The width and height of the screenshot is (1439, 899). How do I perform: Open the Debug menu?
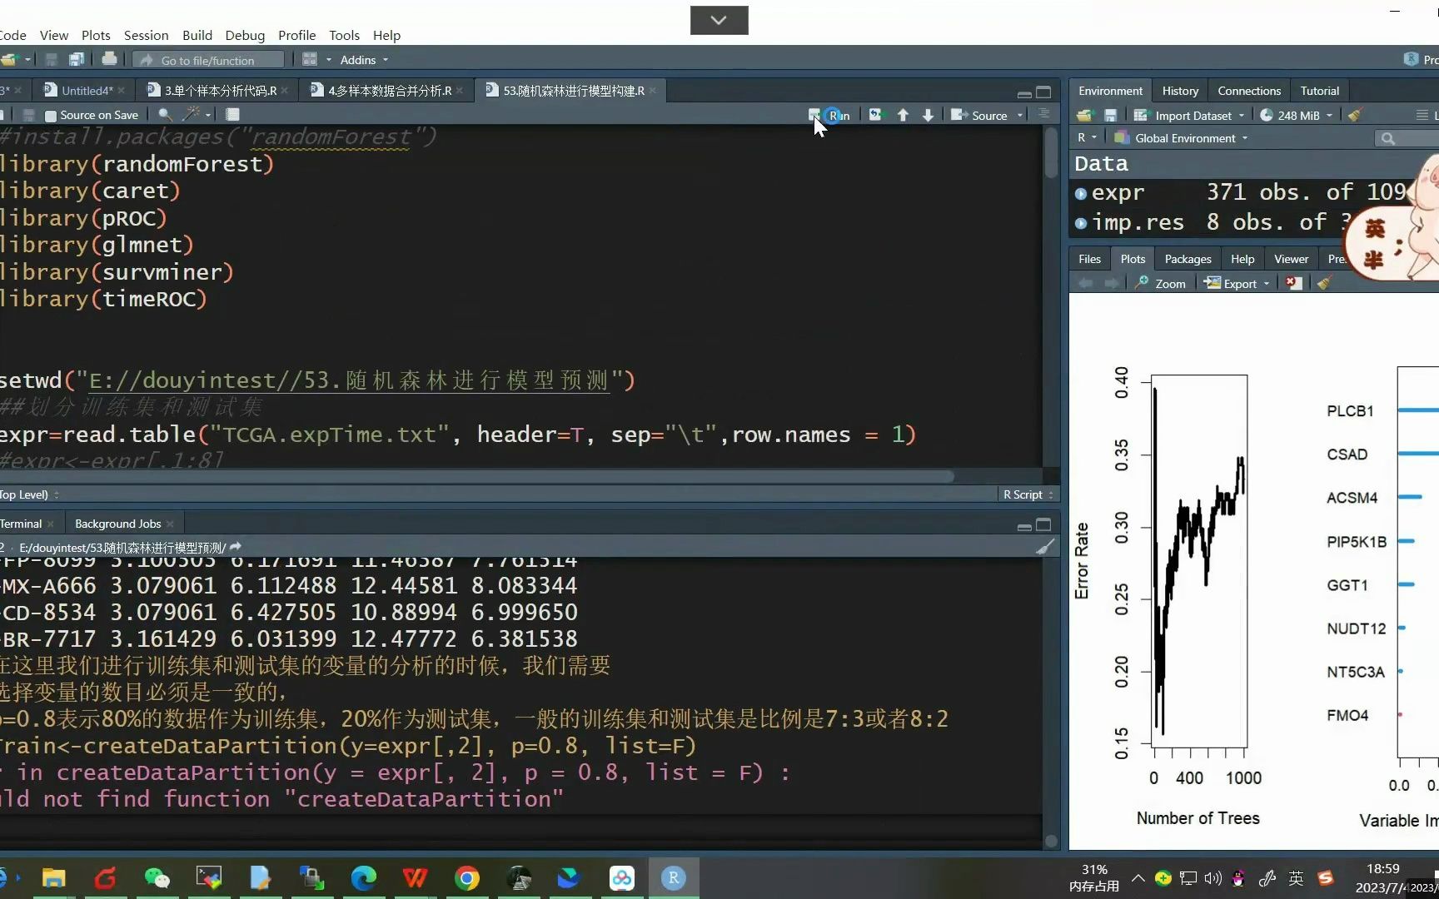(245, 35)
